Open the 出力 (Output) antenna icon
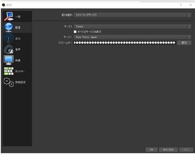 (9, 39)
